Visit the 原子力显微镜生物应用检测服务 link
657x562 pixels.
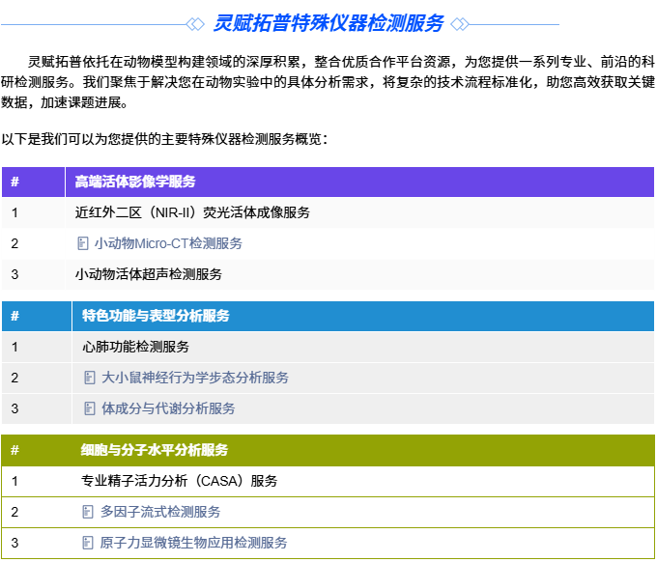tap(193, 543)
